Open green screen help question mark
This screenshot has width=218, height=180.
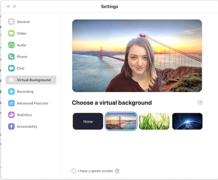[117, 171]
